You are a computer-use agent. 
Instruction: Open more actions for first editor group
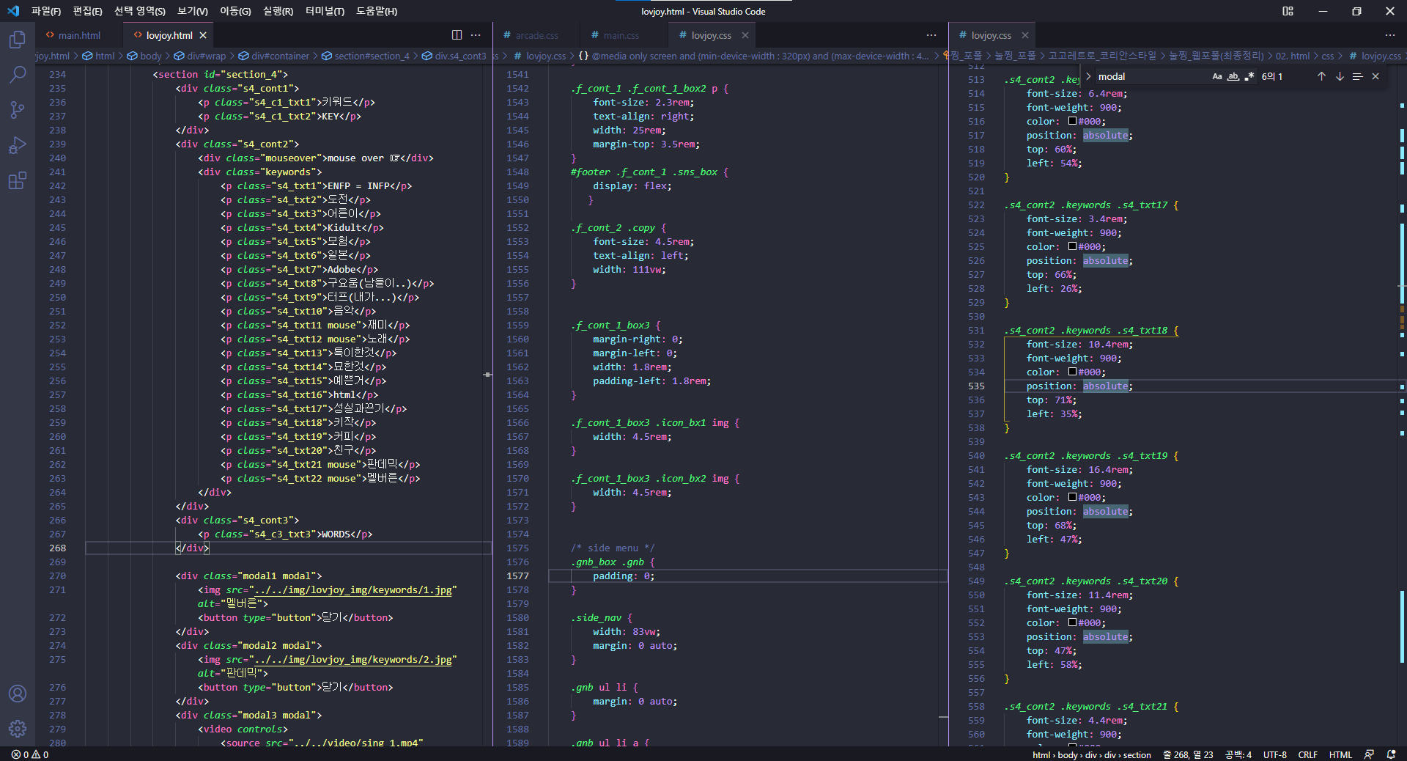point(476,35)
